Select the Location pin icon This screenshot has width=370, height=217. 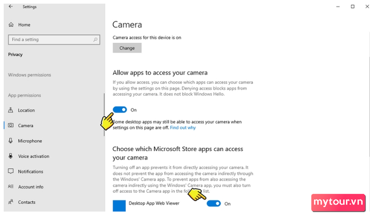tap(11, 110)
